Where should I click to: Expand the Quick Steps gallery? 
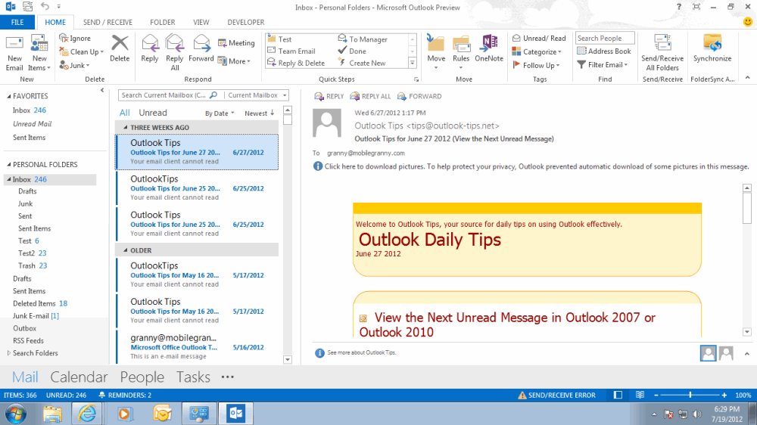click(x=413, y=63)
